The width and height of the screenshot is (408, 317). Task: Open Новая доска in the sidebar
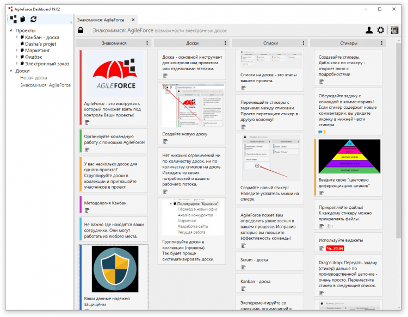34,78
